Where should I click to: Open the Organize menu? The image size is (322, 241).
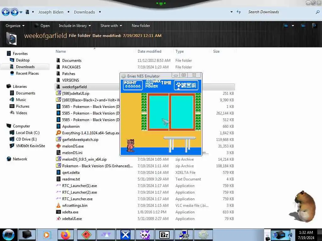tap(15, 26)
